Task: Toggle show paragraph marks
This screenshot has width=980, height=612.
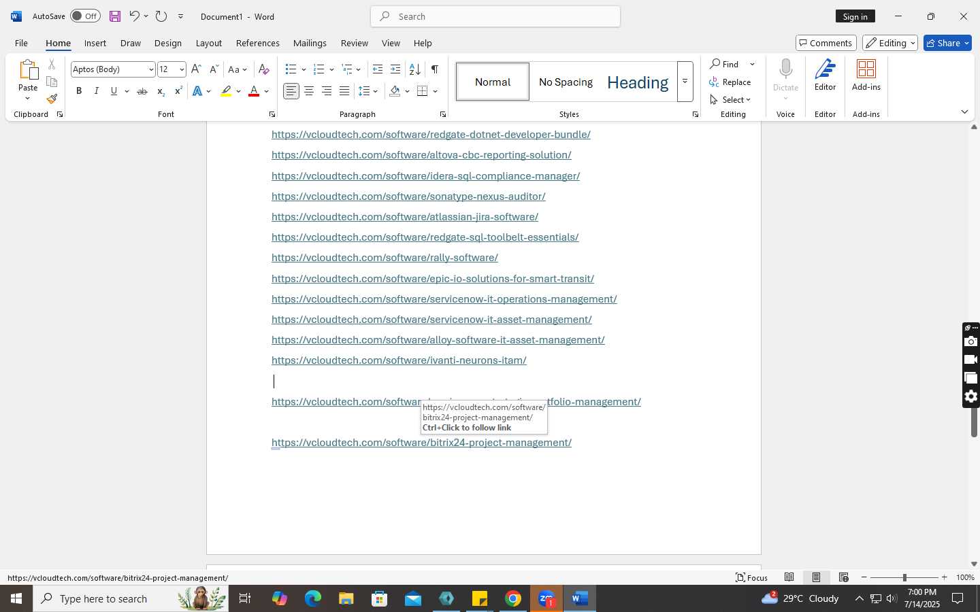Action: point(435,69)
